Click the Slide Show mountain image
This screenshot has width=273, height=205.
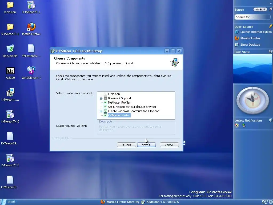(x=253, y=69)
